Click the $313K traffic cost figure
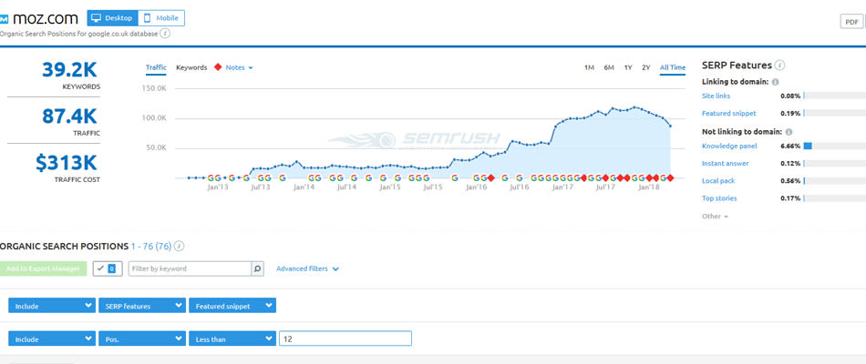866x364 pixels. 67,163
